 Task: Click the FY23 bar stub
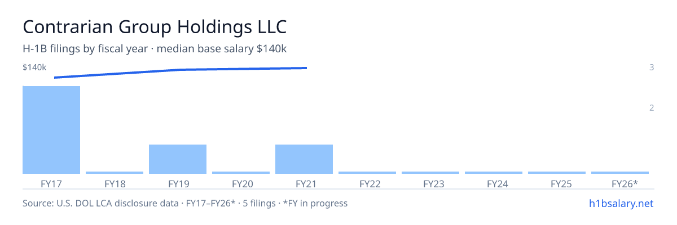tap(430, 173)
